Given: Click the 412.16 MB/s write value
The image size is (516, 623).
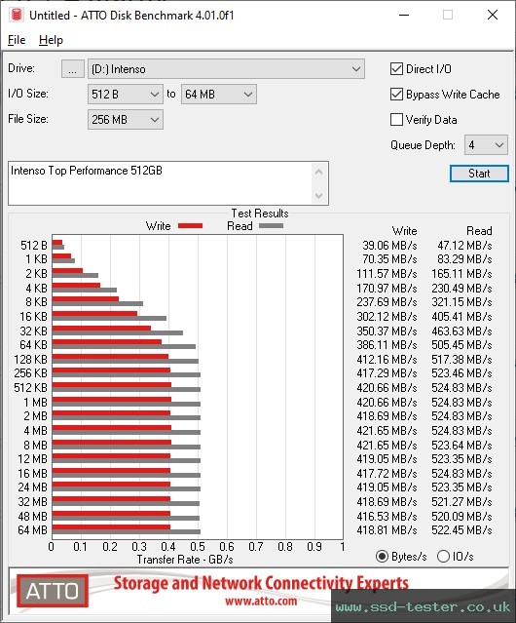Looking at the screenshot, I should point(387,359).
